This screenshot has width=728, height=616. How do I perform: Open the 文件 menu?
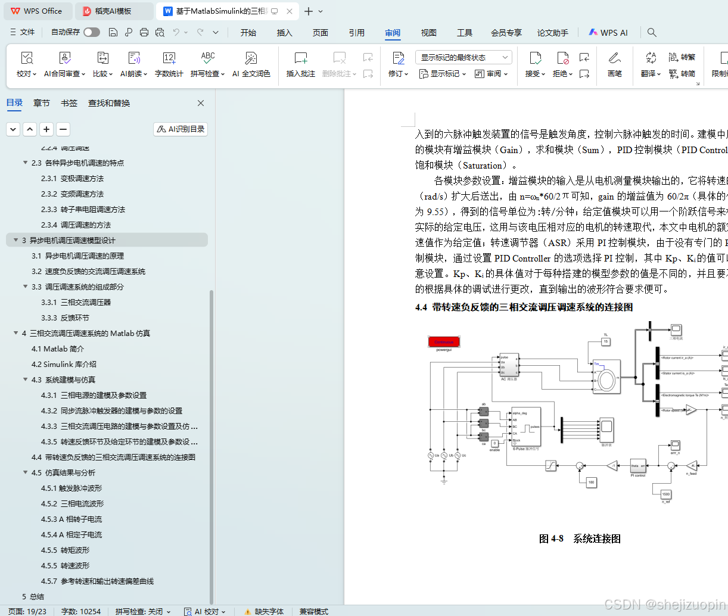pos(23,32)
